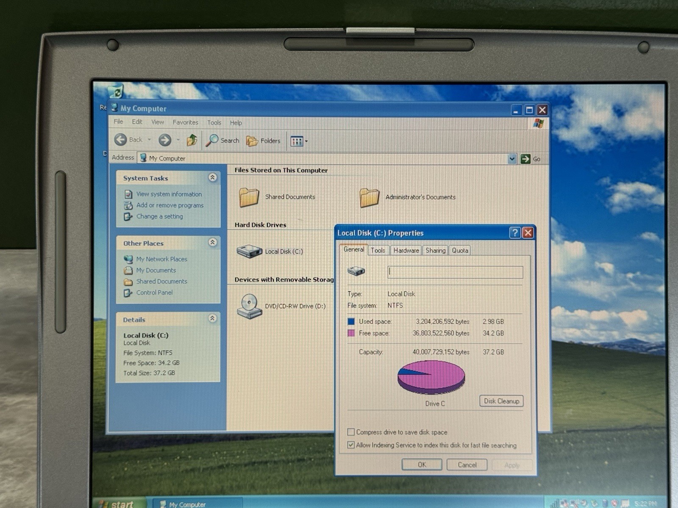Open View system information link
Screen dimensions: 678x508
[169, 194]
